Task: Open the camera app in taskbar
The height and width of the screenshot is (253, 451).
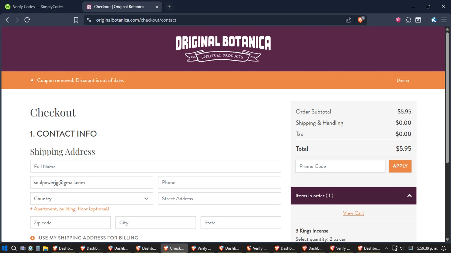Action: point(23,248)
